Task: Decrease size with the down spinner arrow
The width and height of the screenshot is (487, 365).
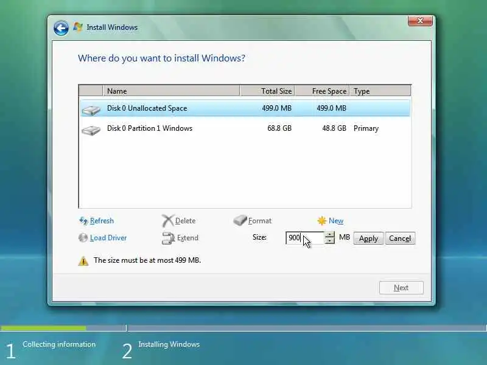Action: (329, 241)
